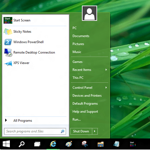Open PC from the right pane
The height and width of the screenshot is (150, 150).
click(75, 28)
